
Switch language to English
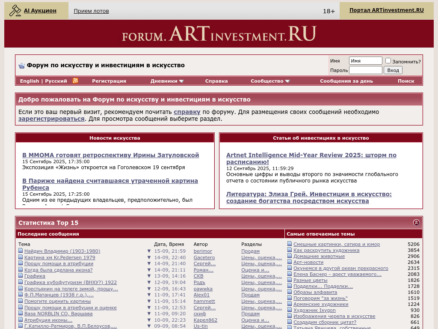click(x=30, y=81)
